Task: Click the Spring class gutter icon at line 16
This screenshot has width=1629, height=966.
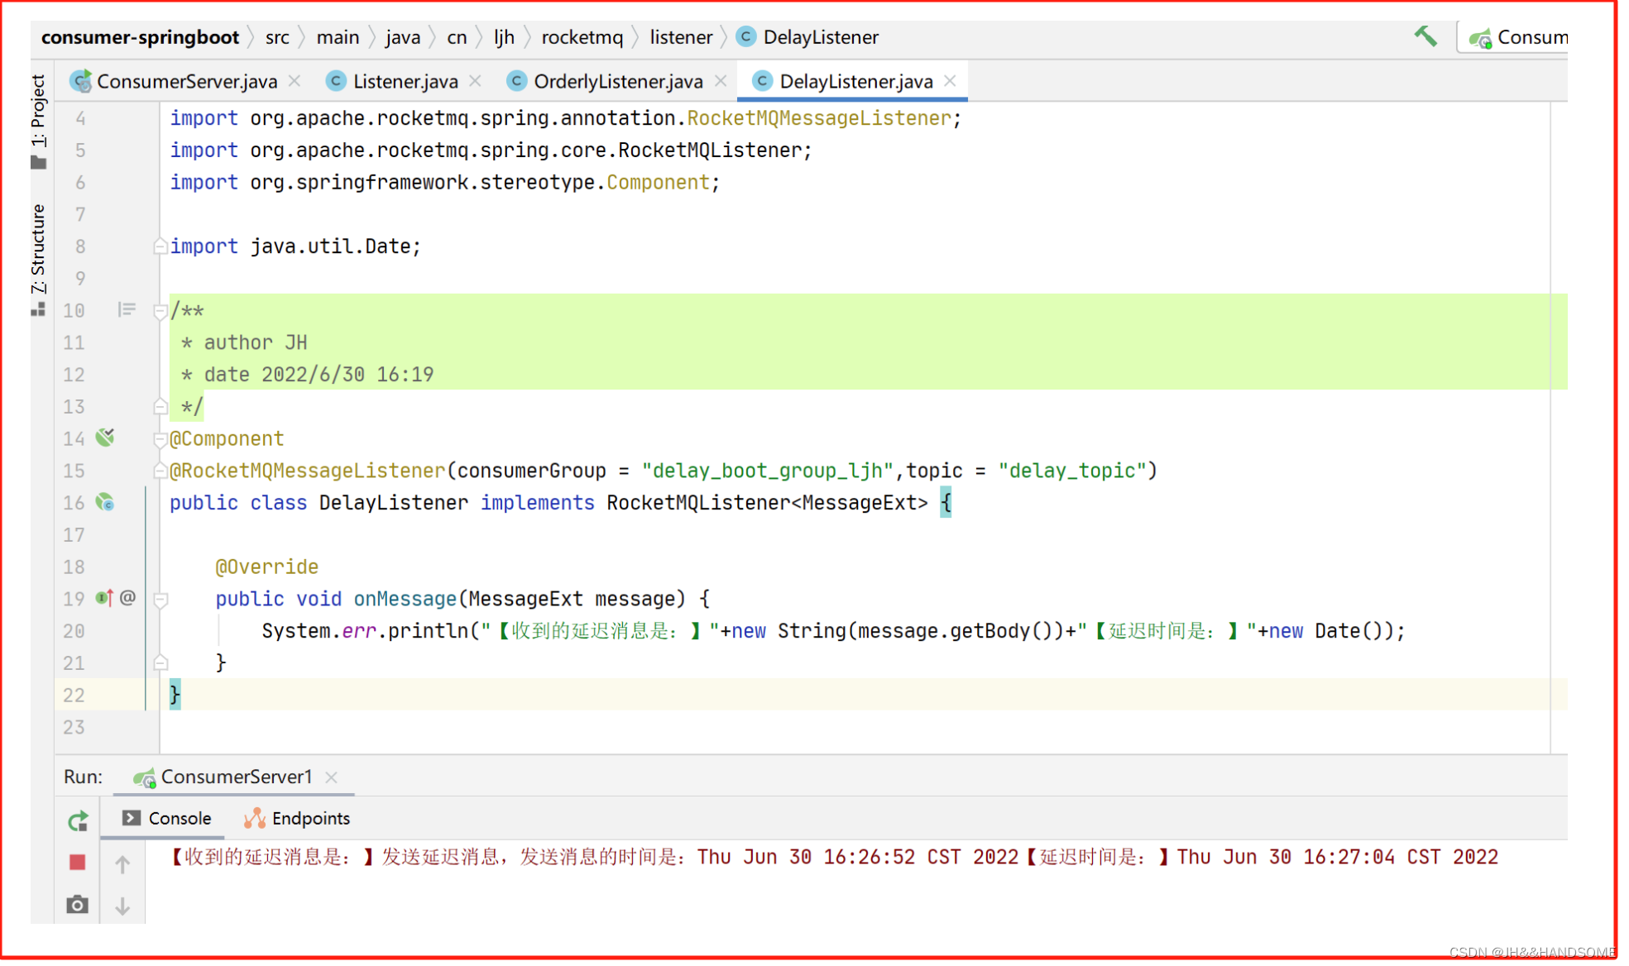Action: (105, 502)
